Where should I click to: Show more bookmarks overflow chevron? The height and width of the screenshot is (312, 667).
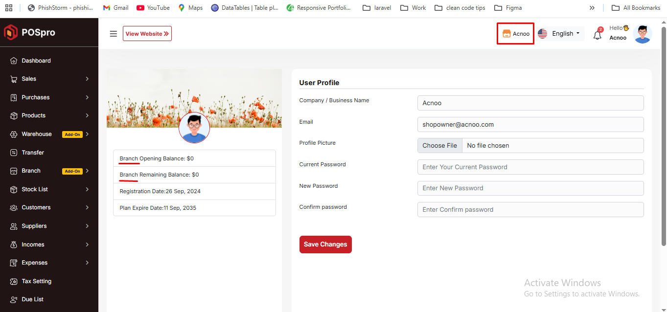click(x=592, y=8)
